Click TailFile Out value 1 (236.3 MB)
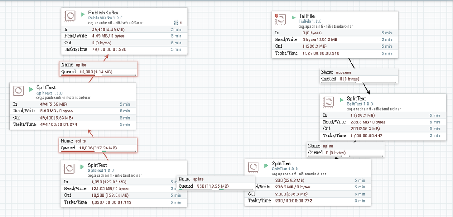Viewport: 453px width, 217px height. pyautogui.click(x=315, y=46)
